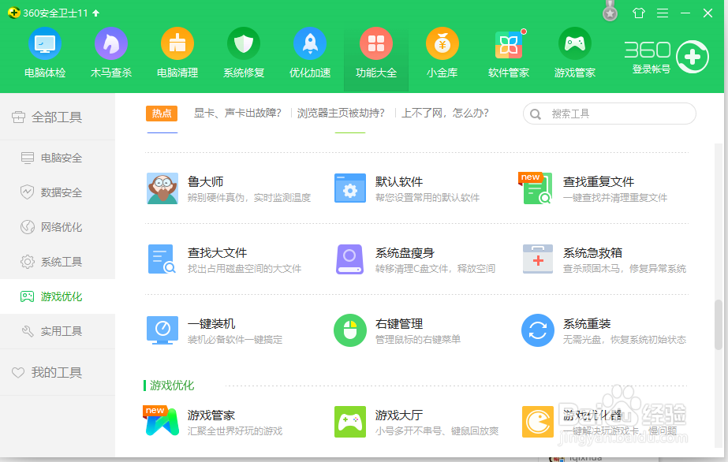This screenshot has height=462, width=728.
Task: Click 登录帐号 login link
Action: (651, 69)
